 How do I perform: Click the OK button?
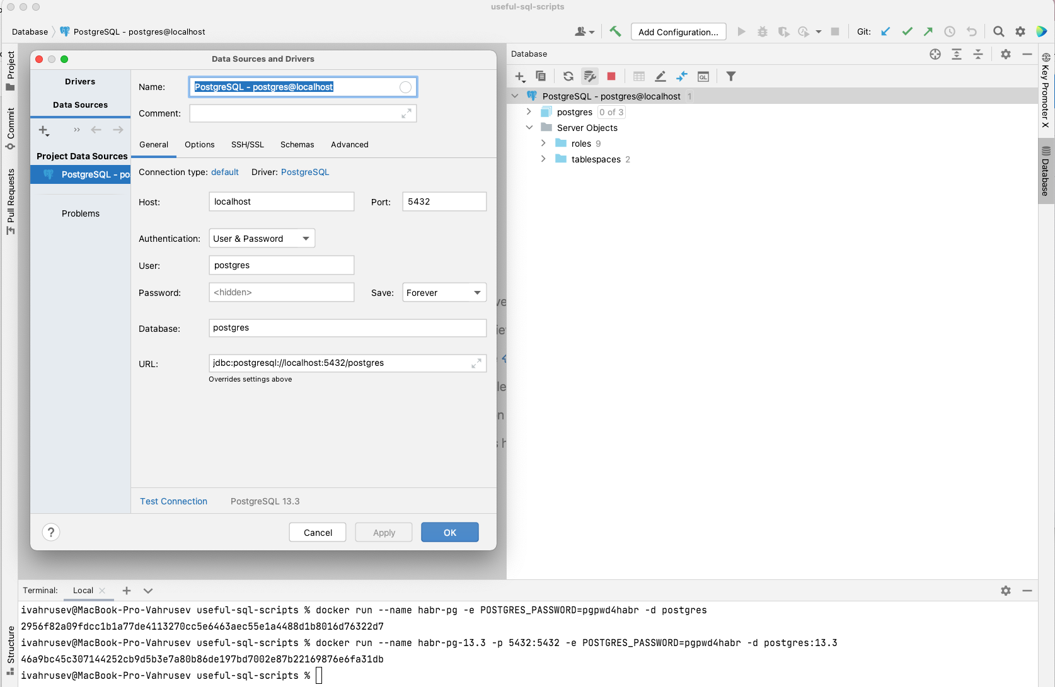(x=450, y=533)
